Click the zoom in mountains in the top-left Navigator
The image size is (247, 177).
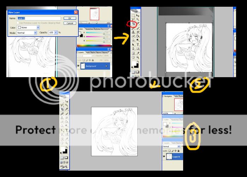[108, 23]
